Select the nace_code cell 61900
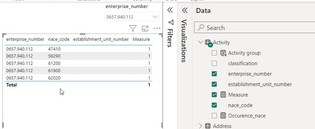 pos(54,71)
